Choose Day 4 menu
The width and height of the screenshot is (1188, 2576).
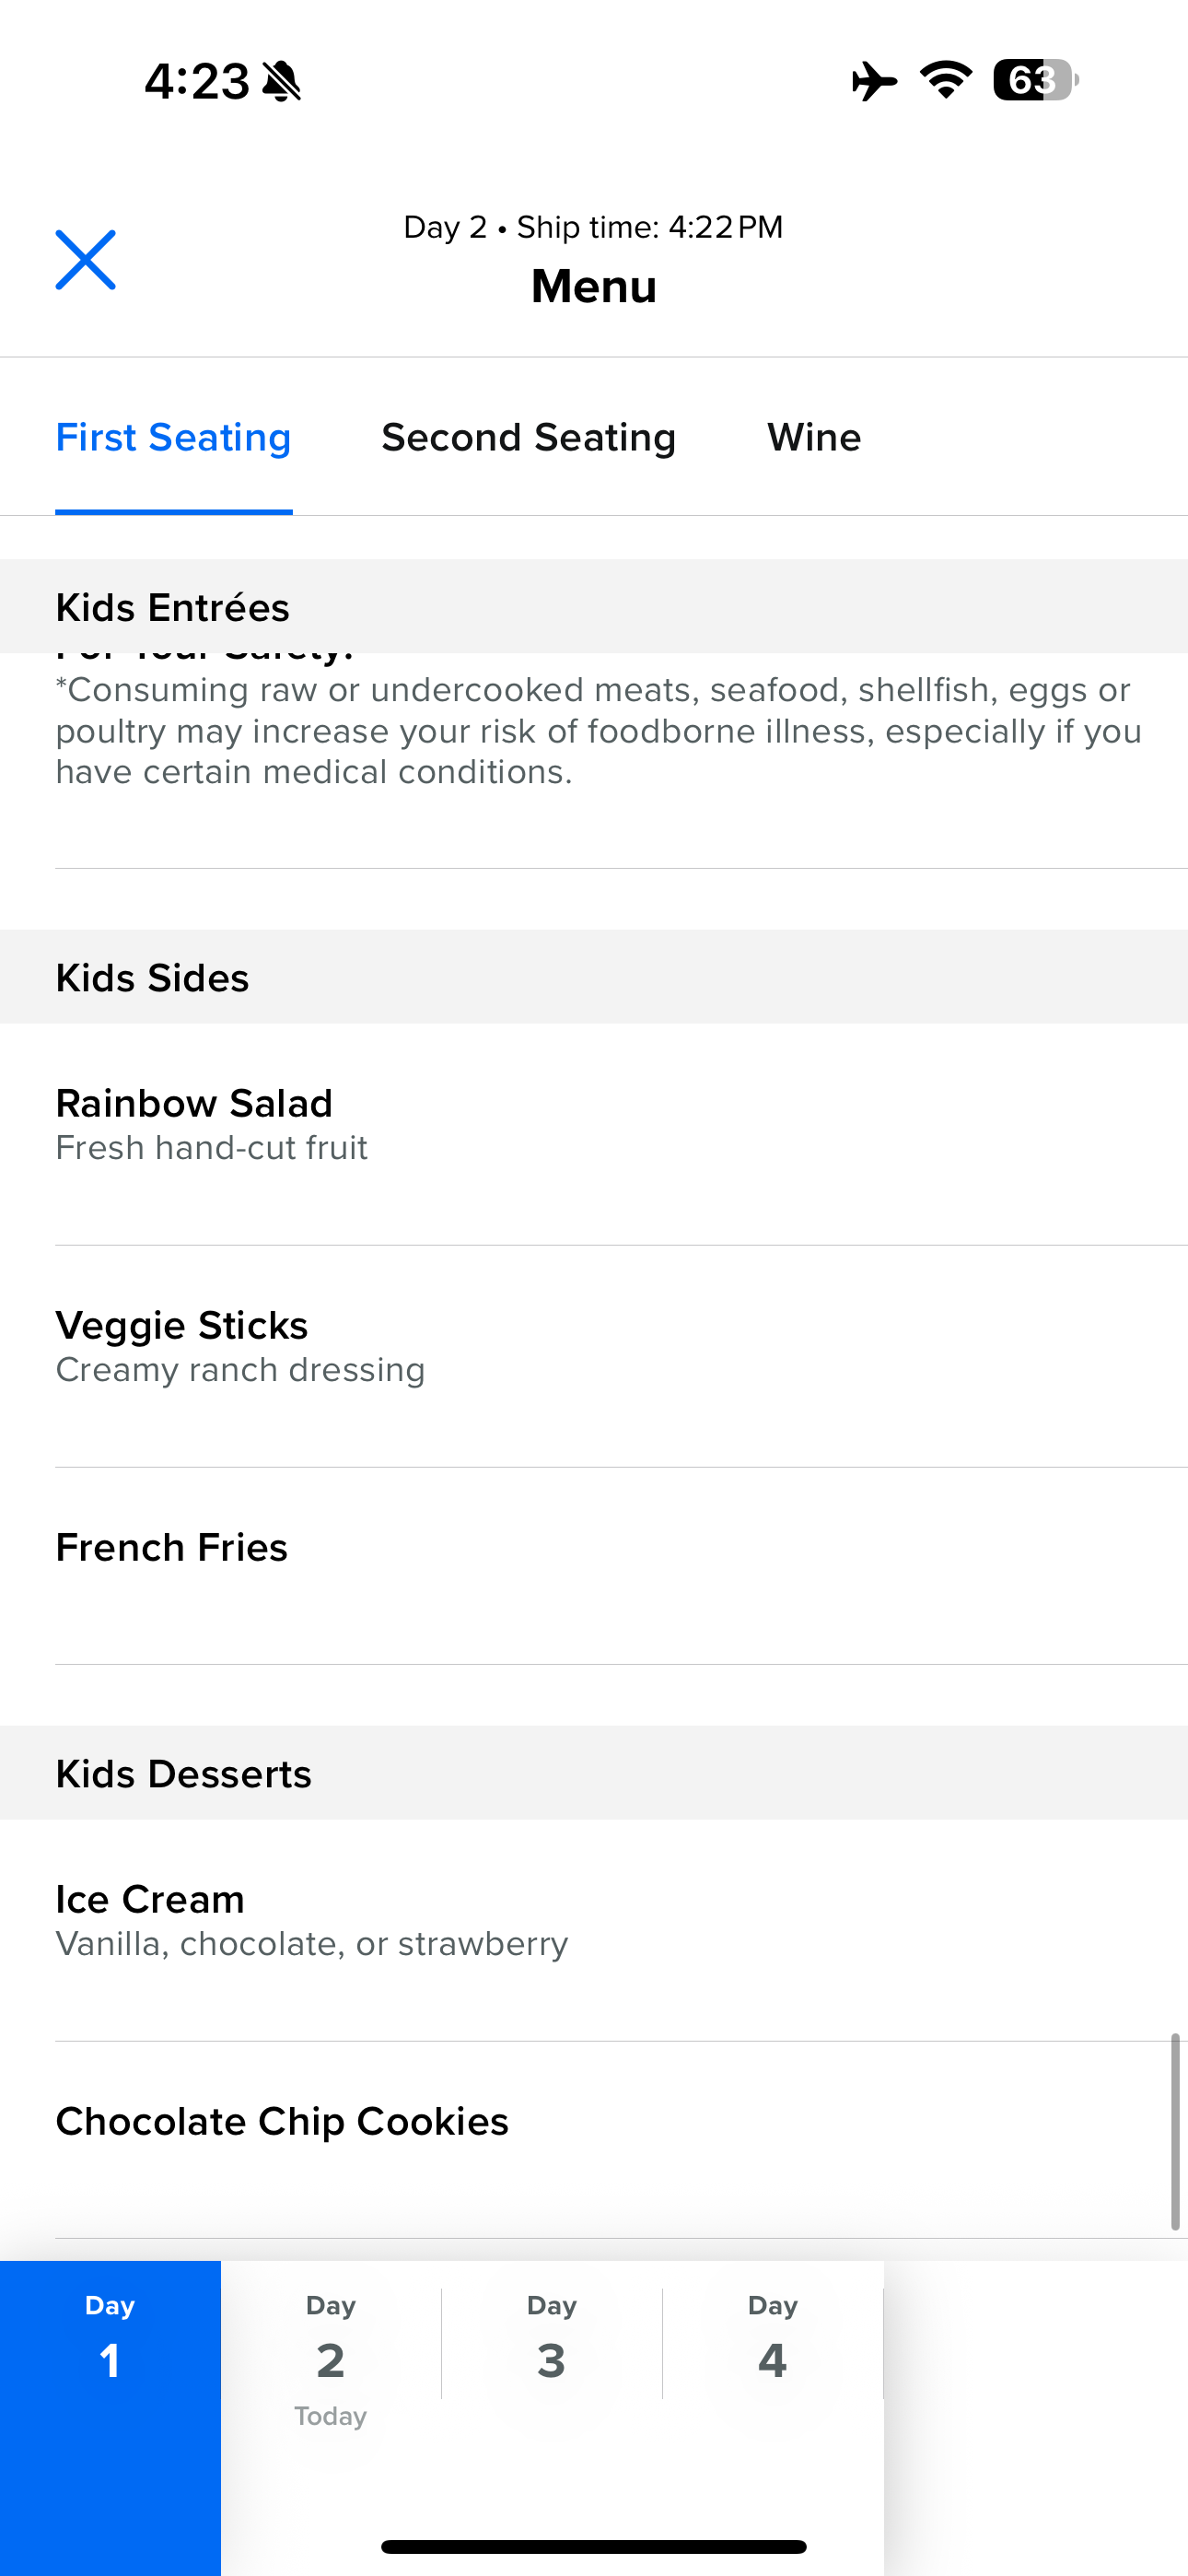[x=773, y=2342]
